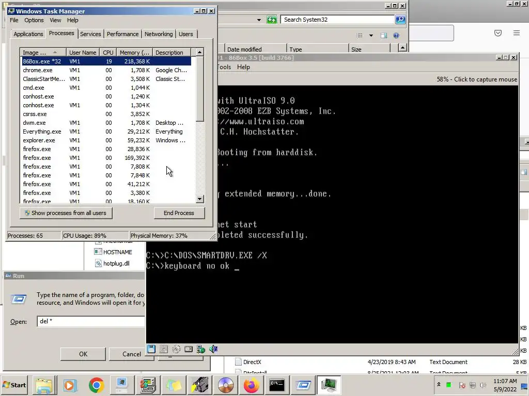529x396 pixels.
Task: Click the sound speaker icon in 86Box status bar
Action: (213, 349)
